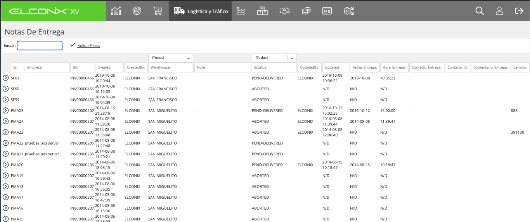This screenshot has width=530, height=222.
Task: Click the Empresa filter field
Action: [47, 67]
